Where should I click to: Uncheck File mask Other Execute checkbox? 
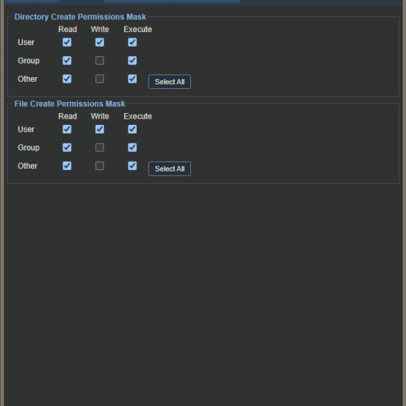point(133,166)
